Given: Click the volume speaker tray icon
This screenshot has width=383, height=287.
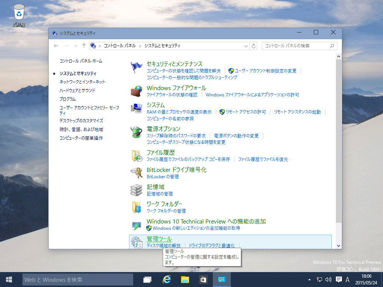Looking at the screenshot, I should pyautogui.click(x=328, y=280).
